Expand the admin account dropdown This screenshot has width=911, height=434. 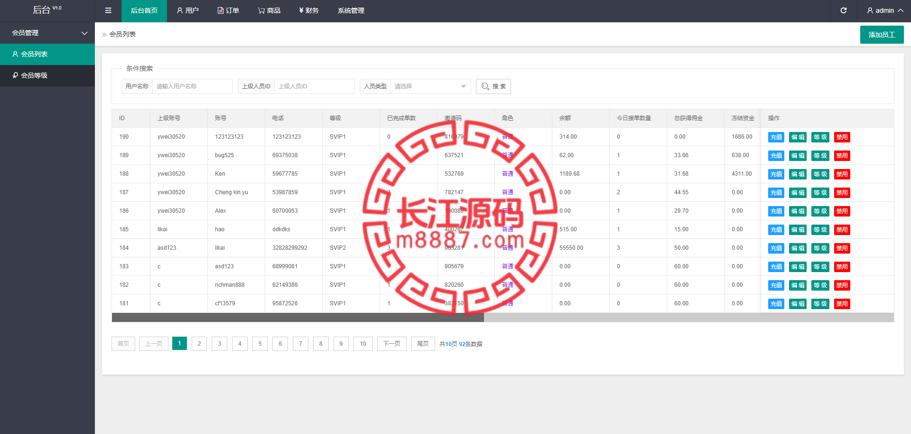[x=884, y=10]
